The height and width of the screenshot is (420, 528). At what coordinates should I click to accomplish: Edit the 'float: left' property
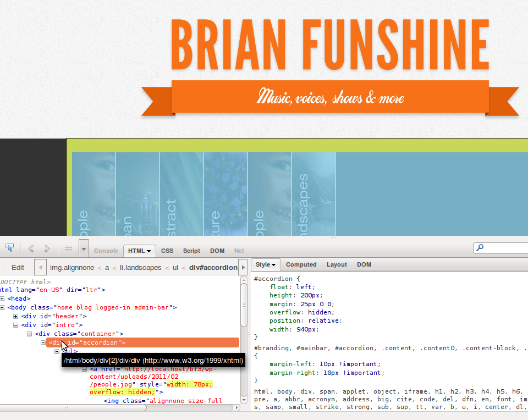(x=292, y=287)
